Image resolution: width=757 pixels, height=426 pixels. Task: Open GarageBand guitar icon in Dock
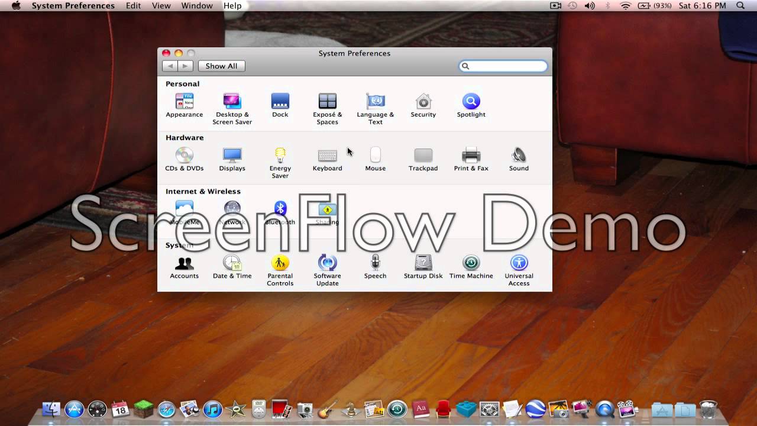tap(328, 409)
